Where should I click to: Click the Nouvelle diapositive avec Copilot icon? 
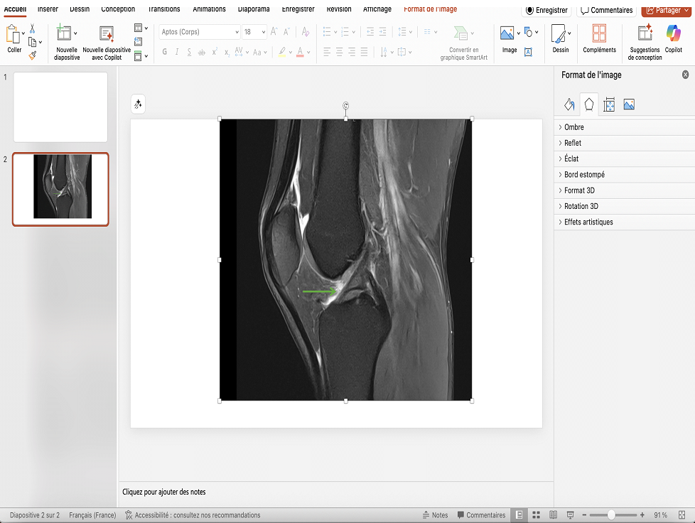107,34
